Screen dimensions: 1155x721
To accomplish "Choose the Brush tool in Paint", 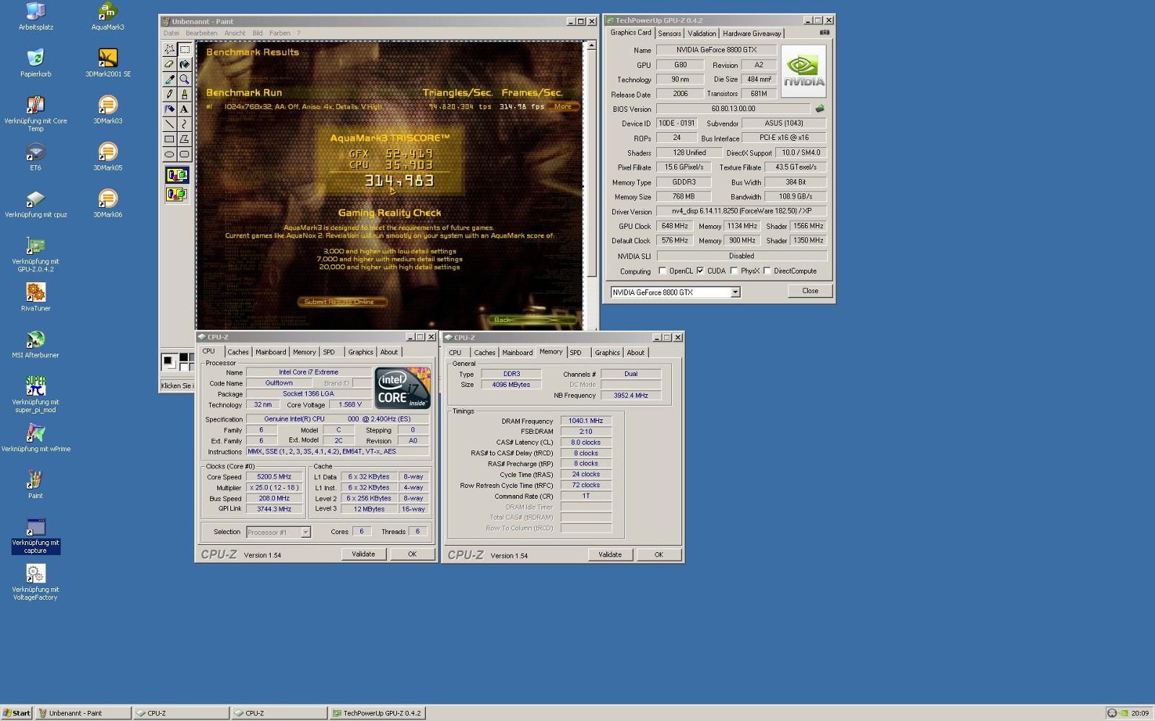I will (185, 94).
